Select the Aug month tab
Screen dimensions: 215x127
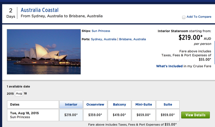(x=19, y=94)
